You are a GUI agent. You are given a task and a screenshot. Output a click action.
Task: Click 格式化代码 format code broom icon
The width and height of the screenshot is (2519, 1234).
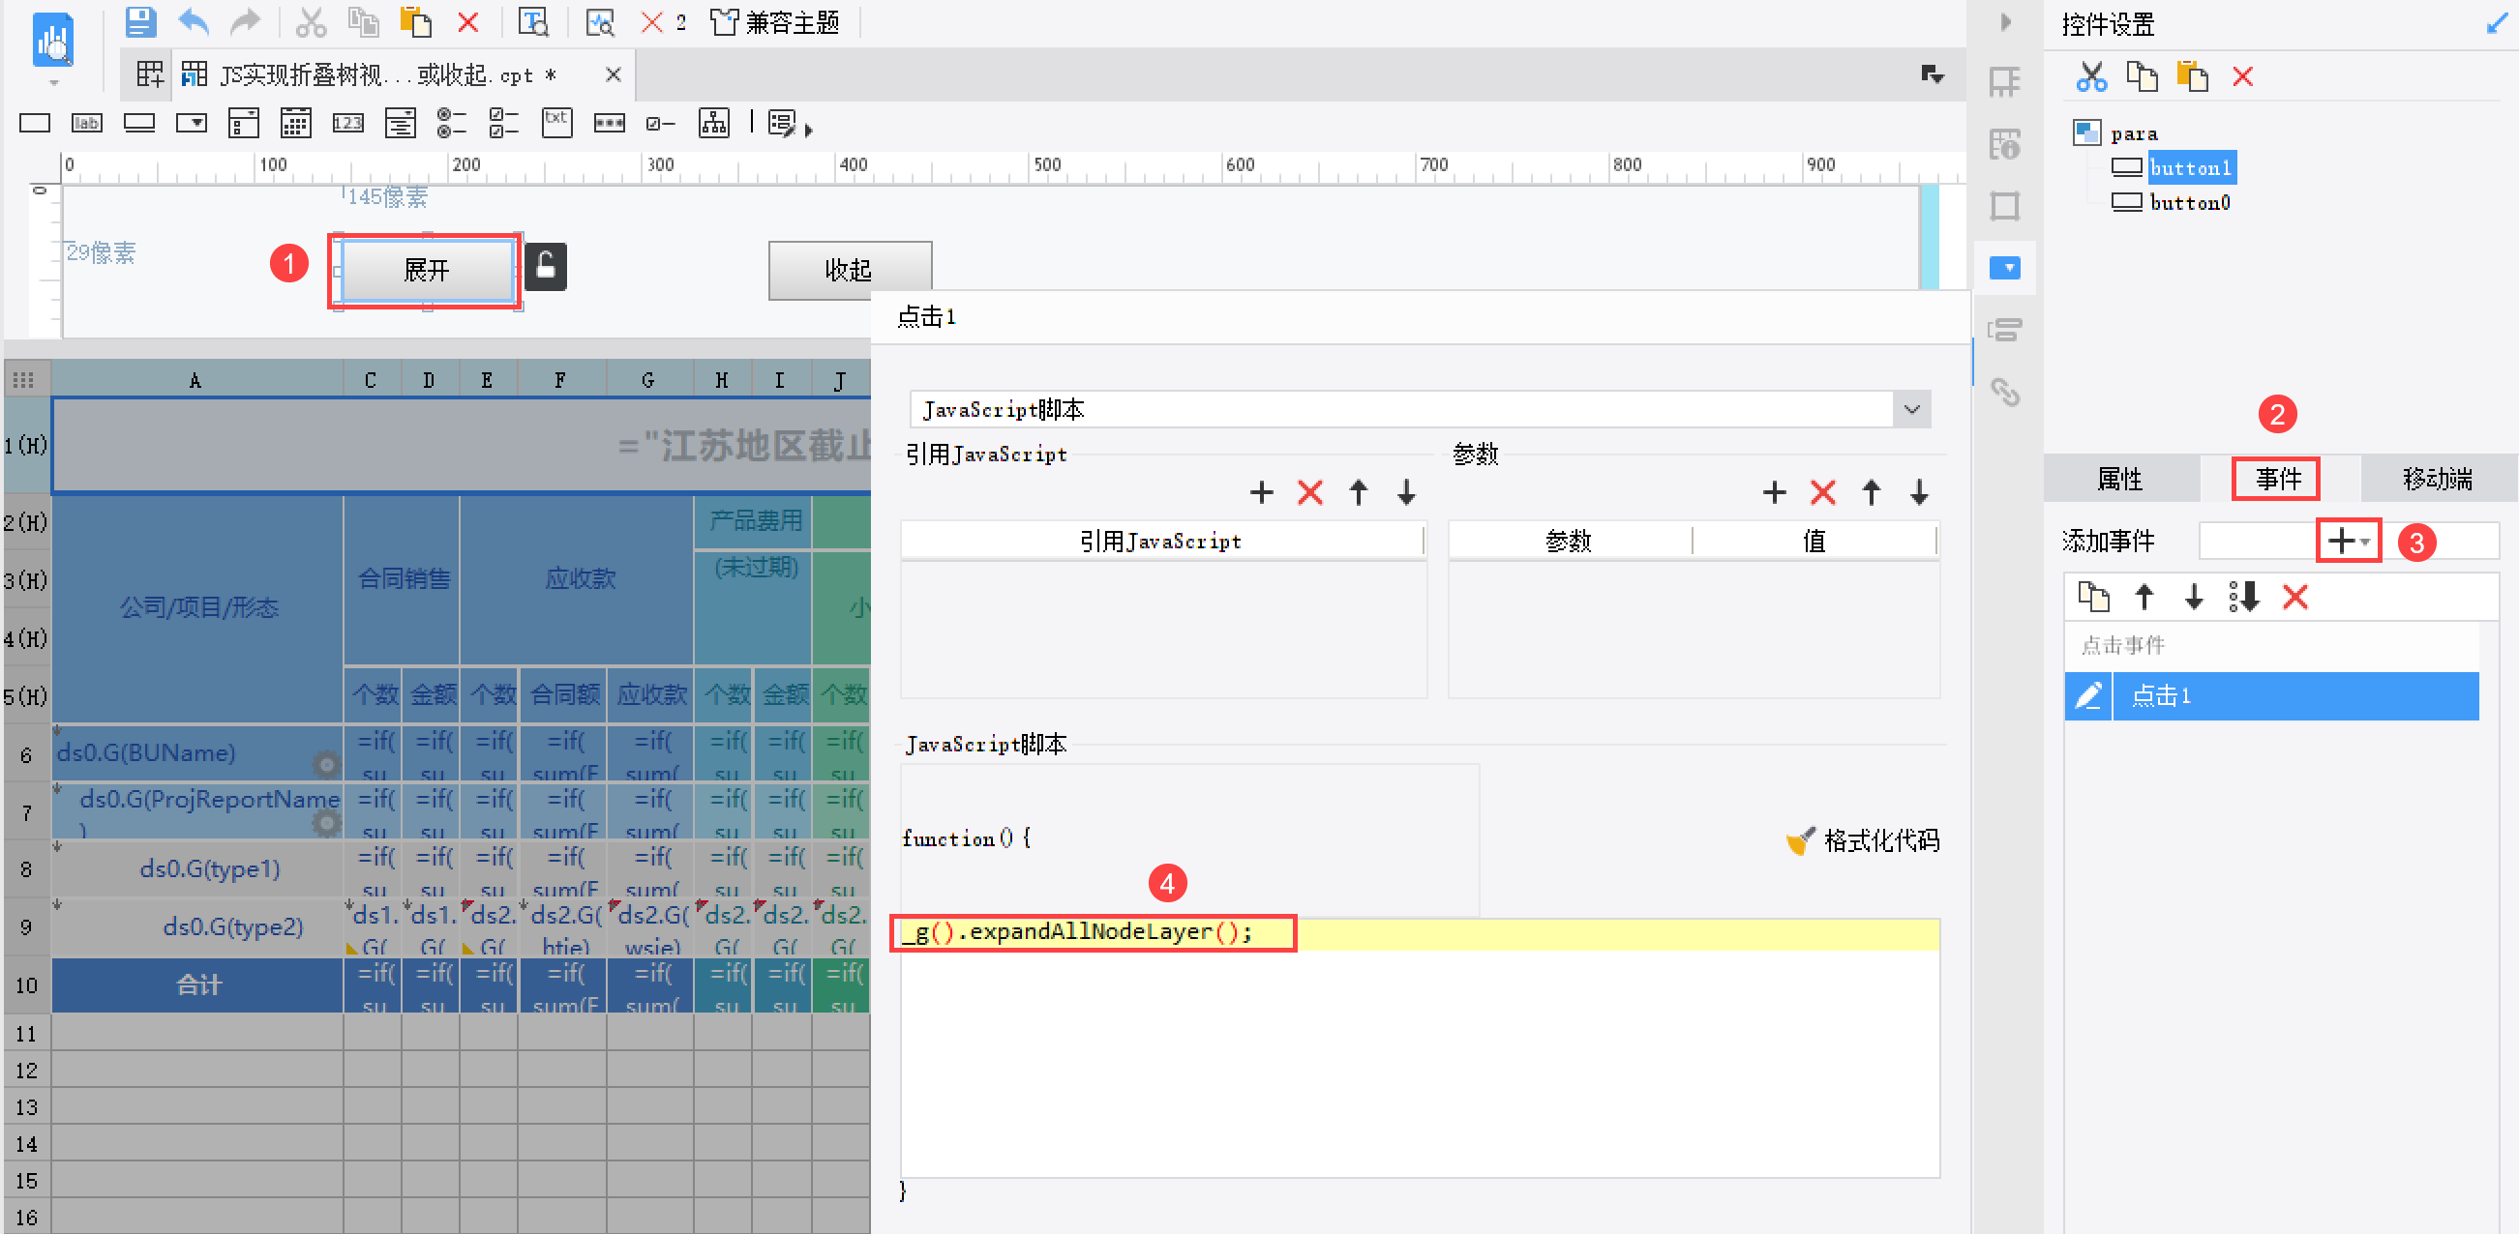point(1799,840)
